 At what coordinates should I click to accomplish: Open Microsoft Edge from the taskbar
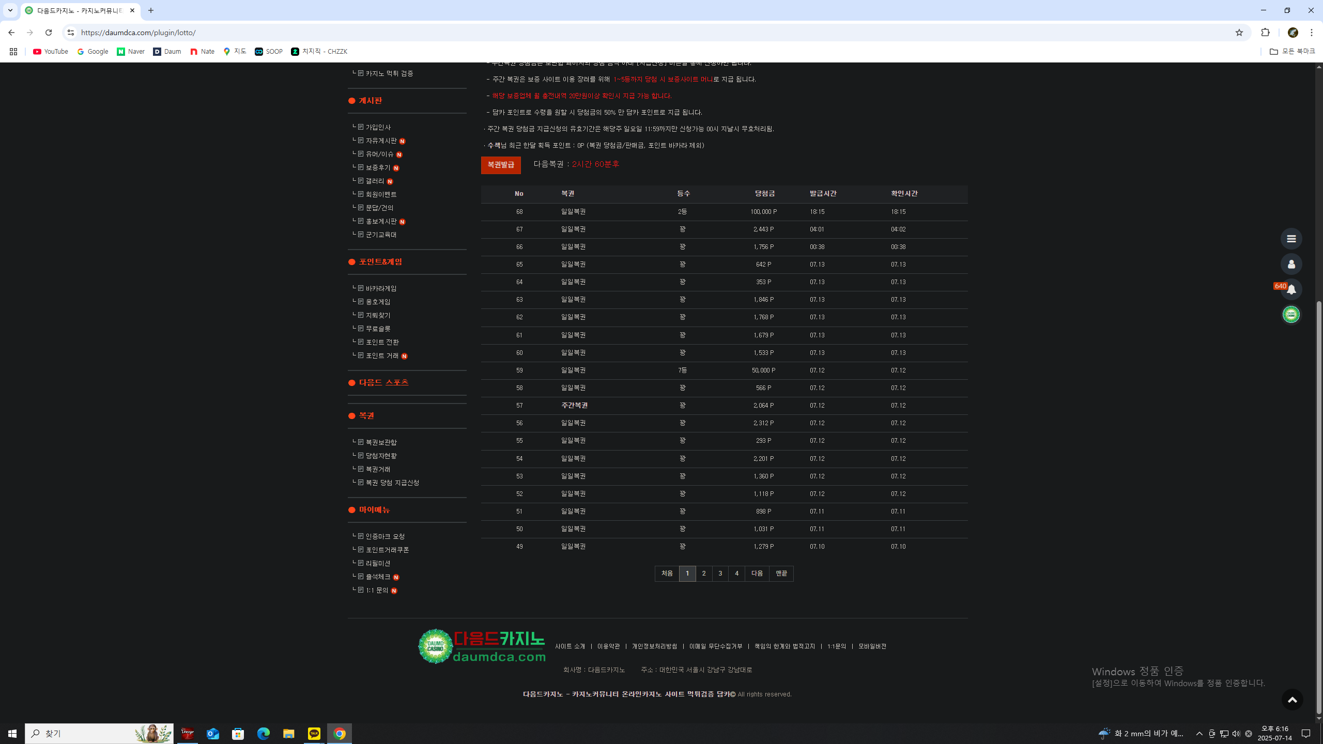click(264, 734)
